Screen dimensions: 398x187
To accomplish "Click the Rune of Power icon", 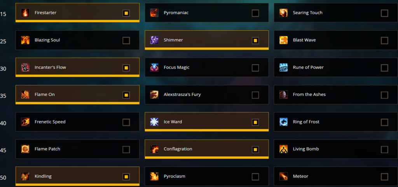I will click(283, 68).
